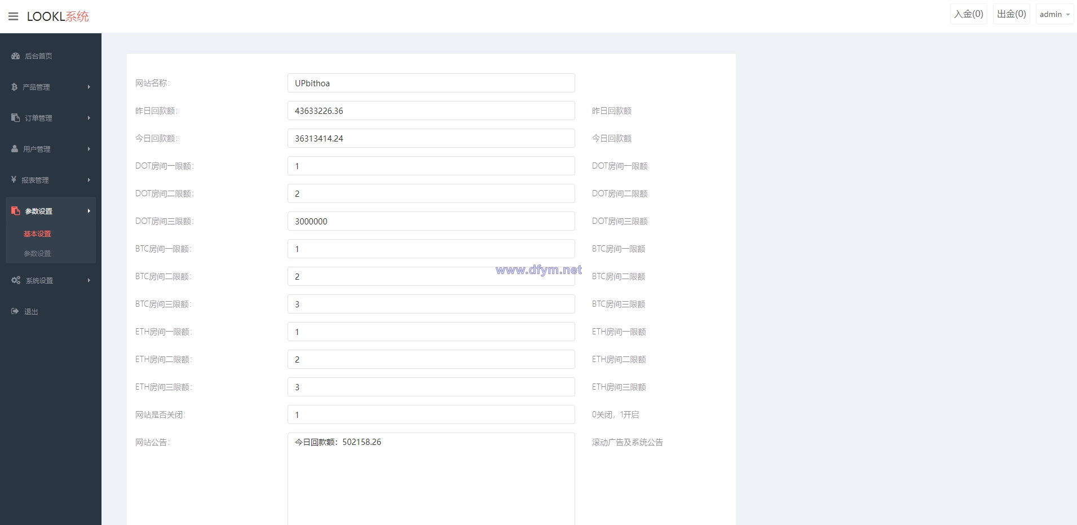
Task: Click the 网站是否关闭 input field
Action: pos(431,414)
